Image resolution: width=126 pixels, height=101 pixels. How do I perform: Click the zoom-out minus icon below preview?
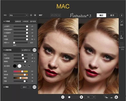[63, 97]
